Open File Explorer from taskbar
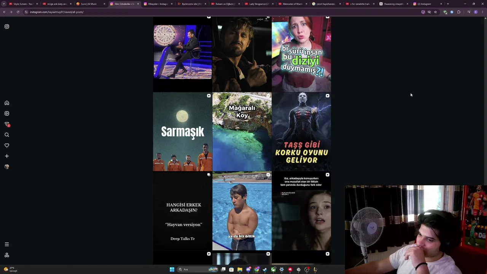The width and height of the screenshot is (487, 274). (240, 269)
